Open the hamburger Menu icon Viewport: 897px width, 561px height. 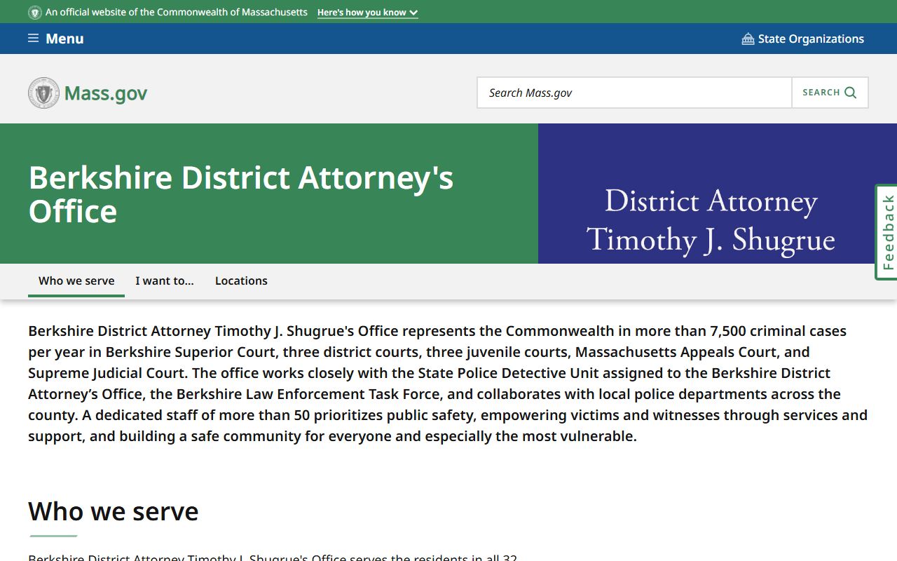33,39
